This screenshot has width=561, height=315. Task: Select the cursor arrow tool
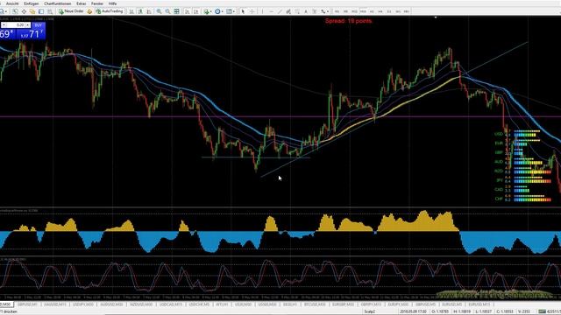[x=243, y=11]
